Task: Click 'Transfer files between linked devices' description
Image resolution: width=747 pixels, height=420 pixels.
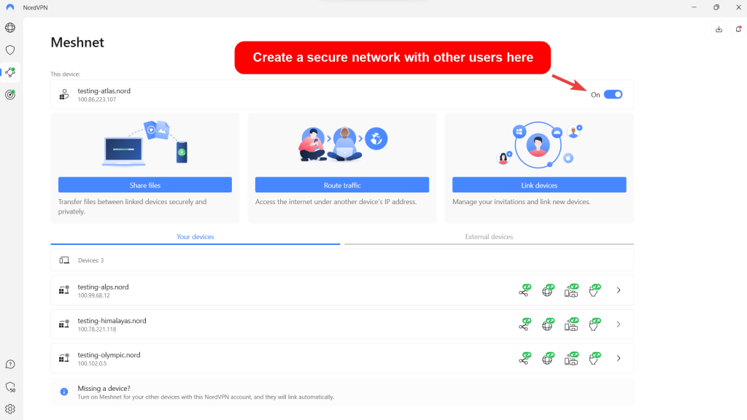Action: (x=133, y=206)
